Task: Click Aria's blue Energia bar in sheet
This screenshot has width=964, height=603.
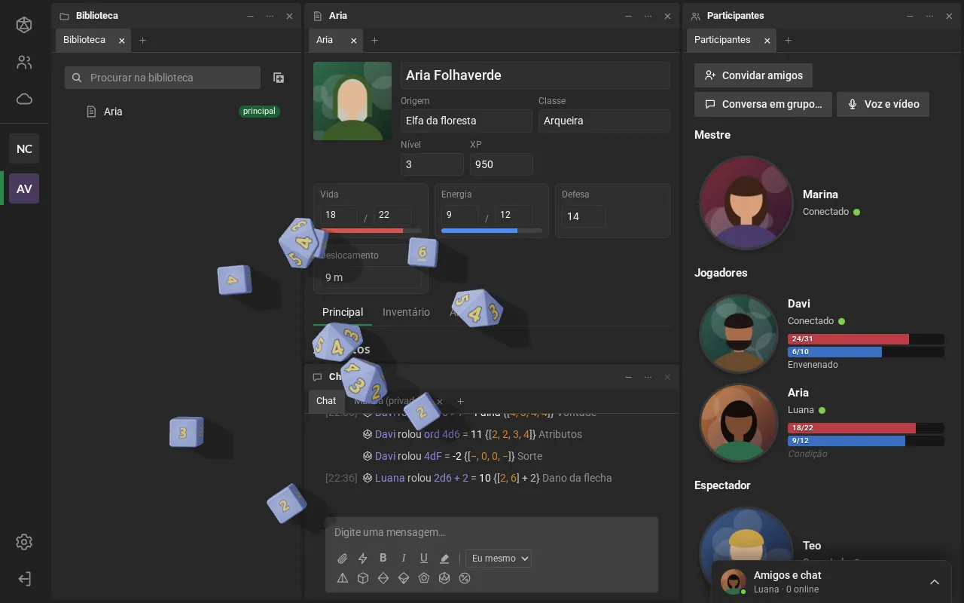Action: (491, 231)
